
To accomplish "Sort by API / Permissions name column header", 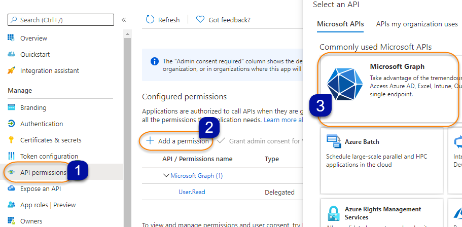I will pos(197,159).
